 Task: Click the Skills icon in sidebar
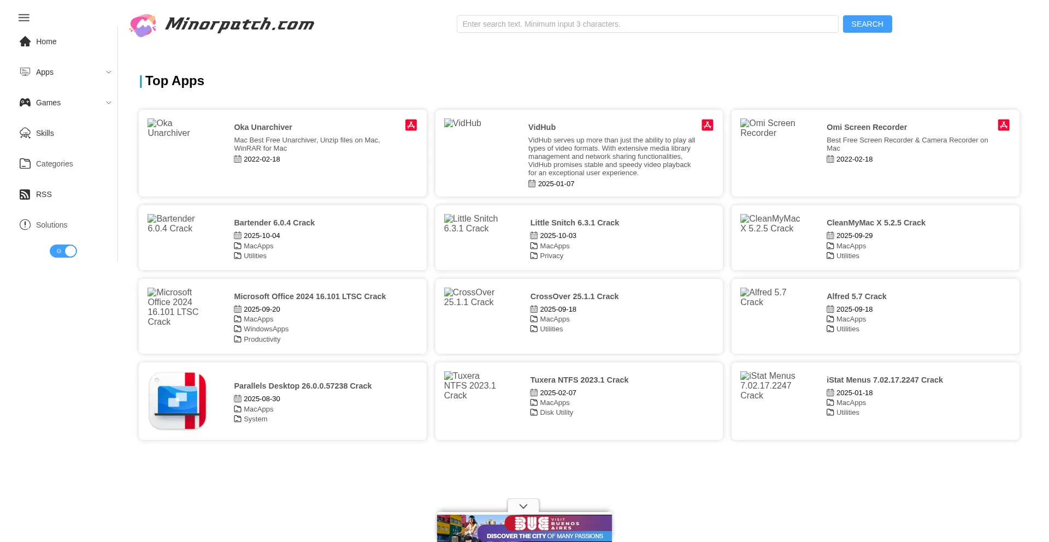point(25,133)
